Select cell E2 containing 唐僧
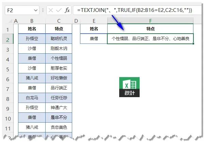Screen dimensions: 204x144 click(x=94, y=39)
